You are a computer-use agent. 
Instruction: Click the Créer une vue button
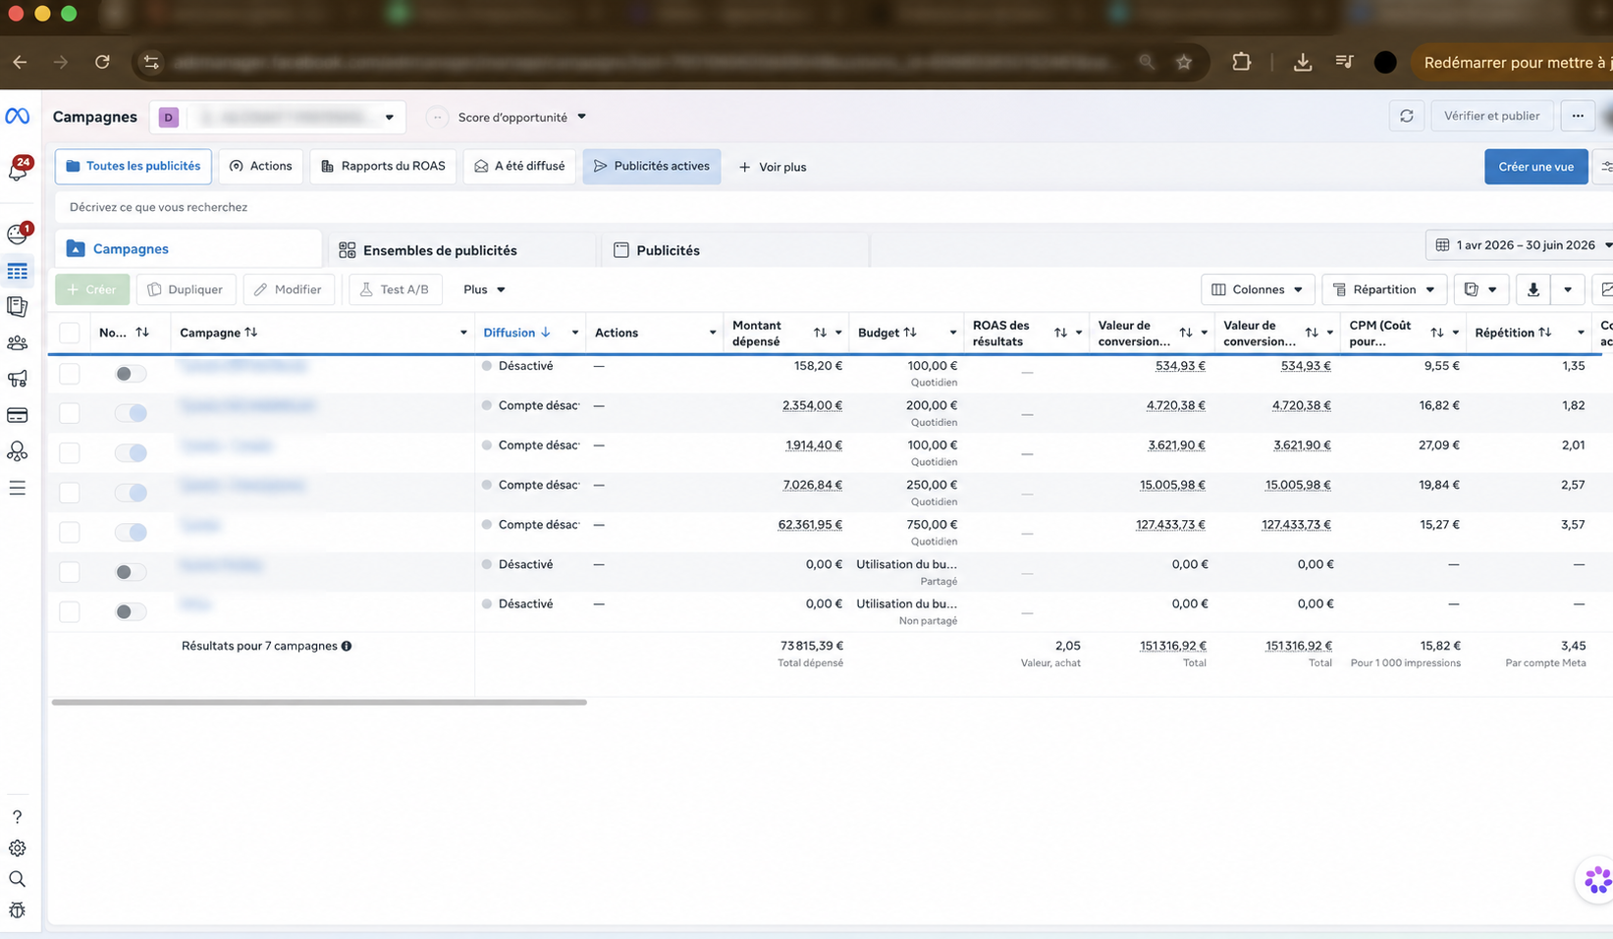coord(1535,167)
